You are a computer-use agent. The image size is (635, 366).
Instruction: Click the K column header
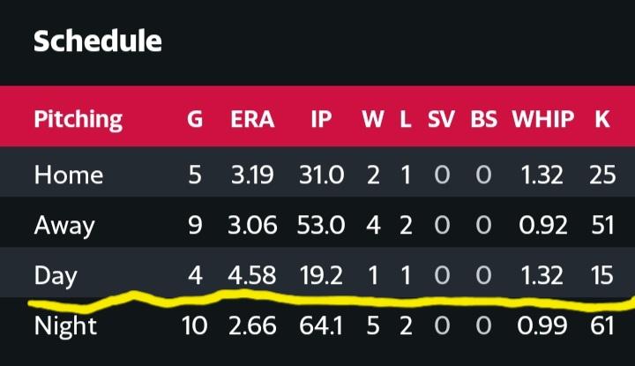(x=602, y=119)
